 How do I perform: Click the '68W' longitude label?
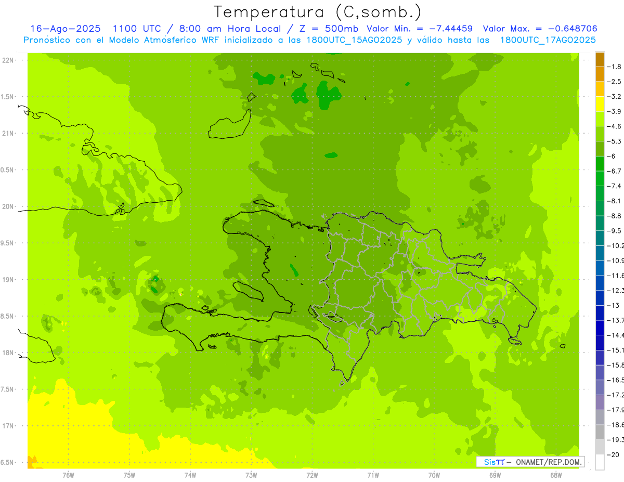(x=556, y=475)
